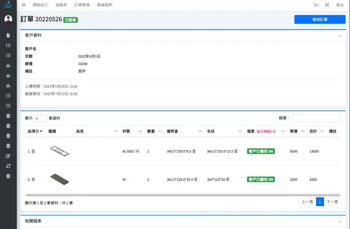Open the user avatar profile

(x=8, y=19)
